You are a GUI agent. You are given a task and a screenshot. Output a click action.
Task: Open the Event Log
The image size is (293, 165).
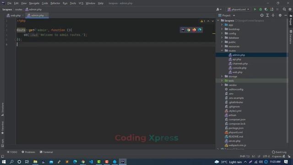(279, 152)
